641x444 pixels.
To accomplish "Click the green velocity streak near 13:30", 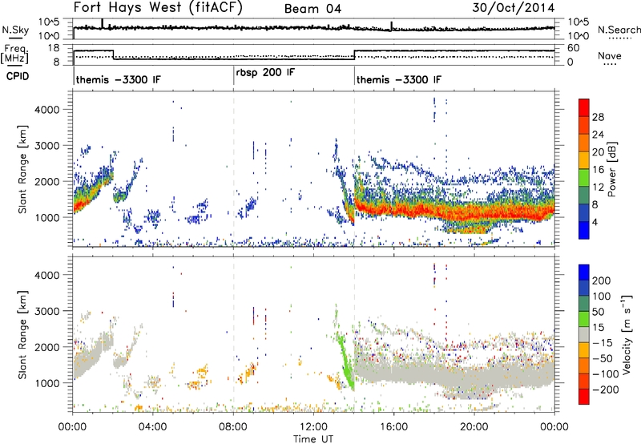I will [x=345, y=361].
